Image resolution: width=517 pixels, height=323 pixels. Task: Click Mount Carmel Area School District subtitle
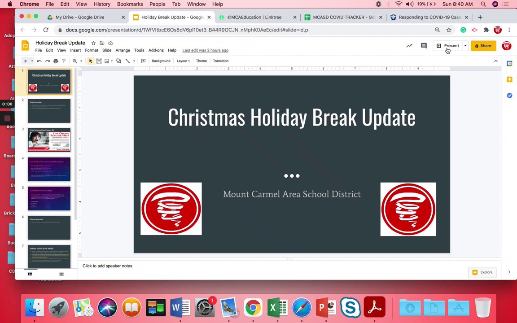pos(292,194)
